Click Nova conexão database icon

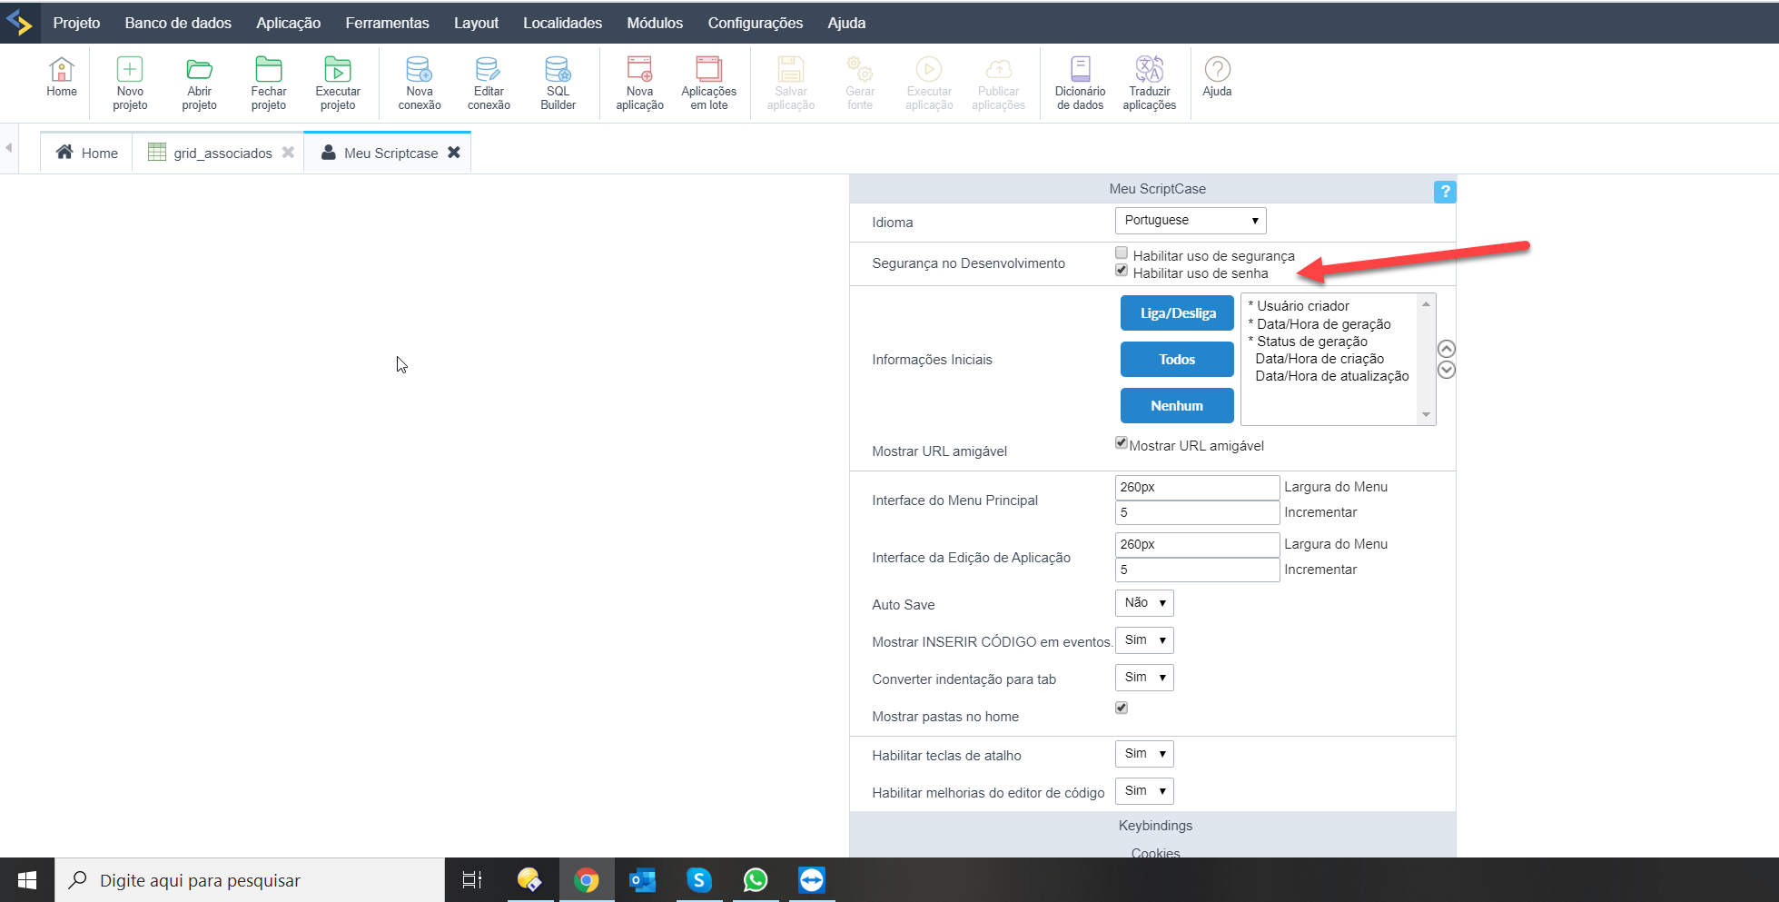click(x=420, y=83)
